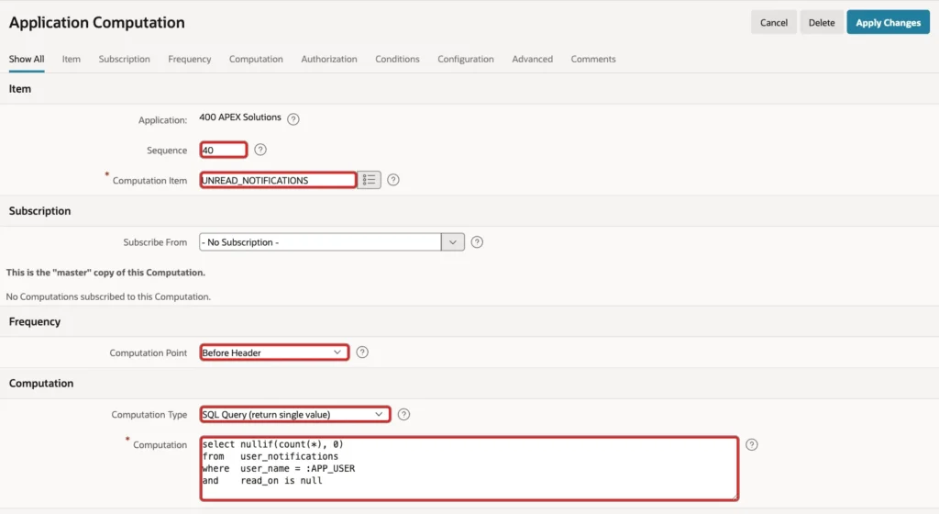Open the Computation Item list of values

tap(369, 180)
